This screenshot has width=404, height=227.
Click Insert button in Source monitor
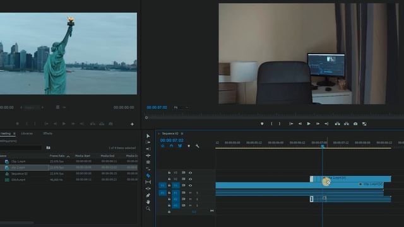click(93, 124)
